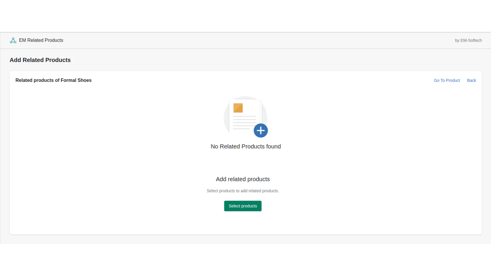Go back using the Back link
Viewport: 491px width, 276px height.
[x=471, y=80]
